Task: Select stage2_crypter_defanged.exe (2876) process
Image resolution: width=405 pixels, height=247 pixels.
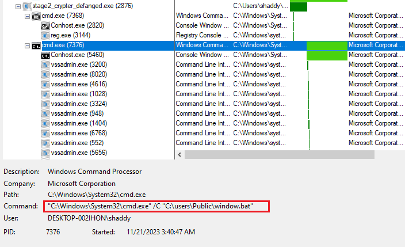Action: pos(83,6)
